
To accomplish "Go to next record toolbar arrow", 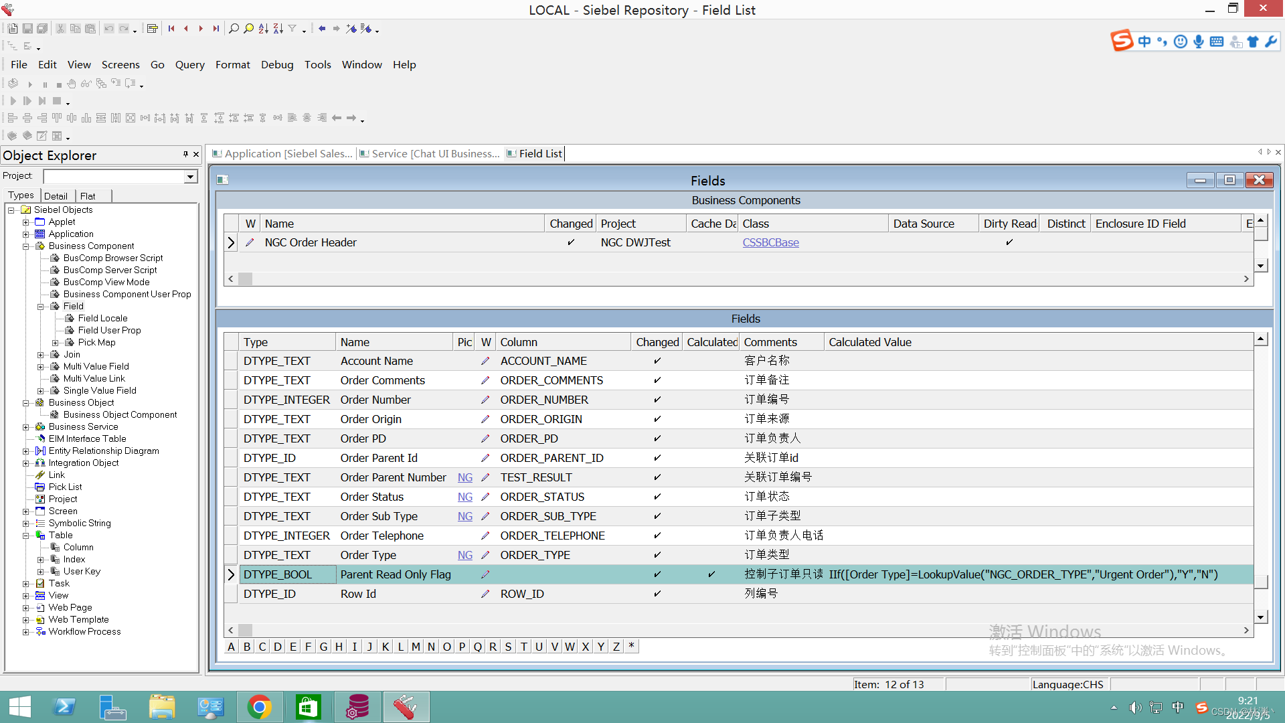I will [x=201, y=29].
